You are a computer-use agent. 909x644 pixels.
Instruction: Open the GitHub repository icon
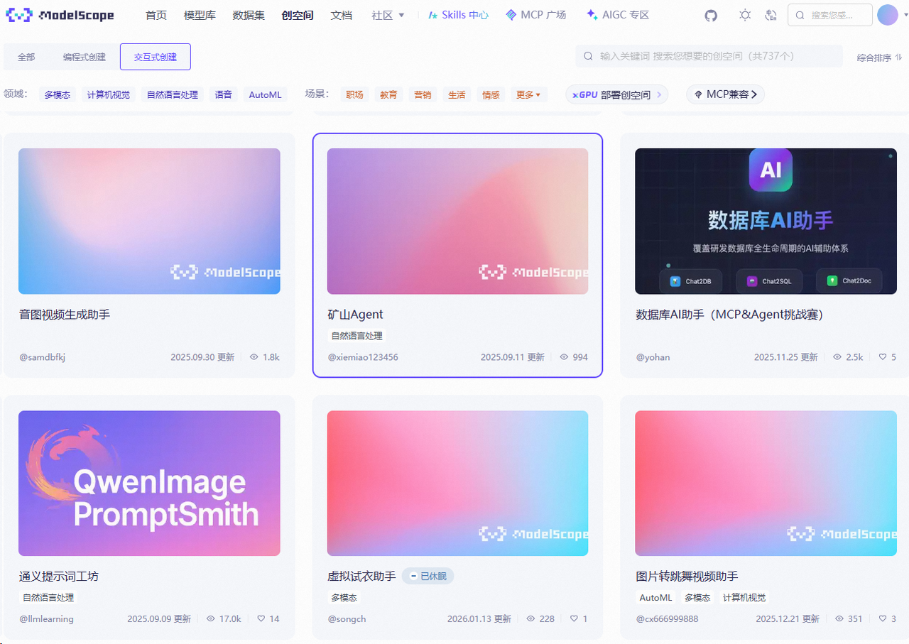(x=711, y=15)
